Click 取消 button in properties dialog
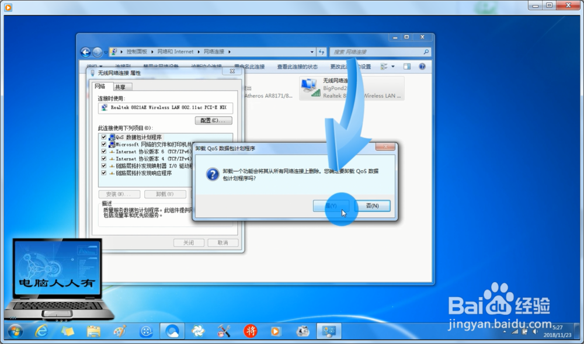584x344 pixels. pos(223,243)
